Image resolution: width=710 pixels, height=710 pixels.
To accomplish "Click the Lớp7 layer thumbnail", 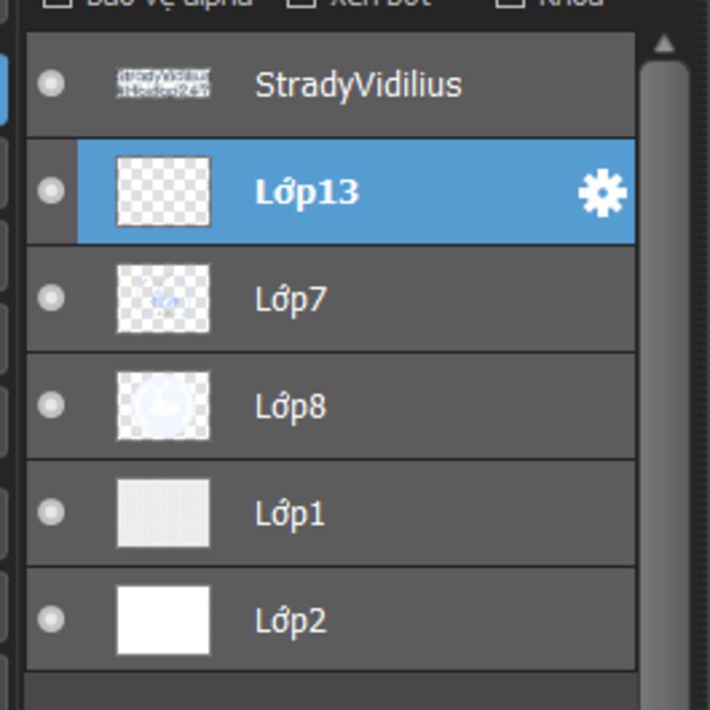I will 164,299.
